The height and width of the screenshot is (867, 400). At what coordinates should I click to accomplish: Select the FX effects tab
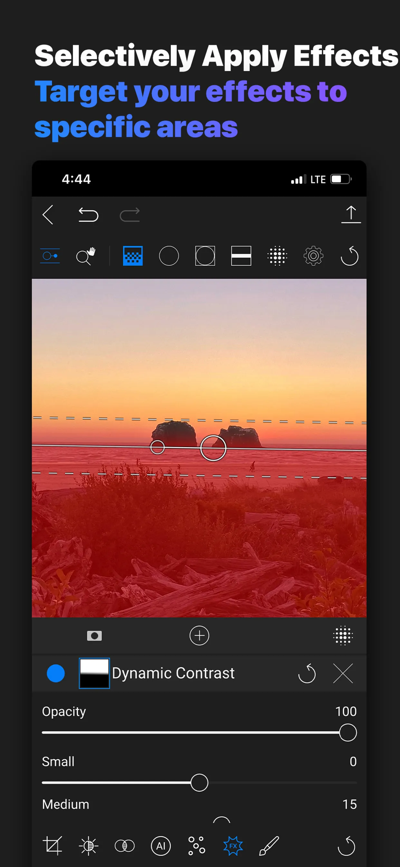233,845
